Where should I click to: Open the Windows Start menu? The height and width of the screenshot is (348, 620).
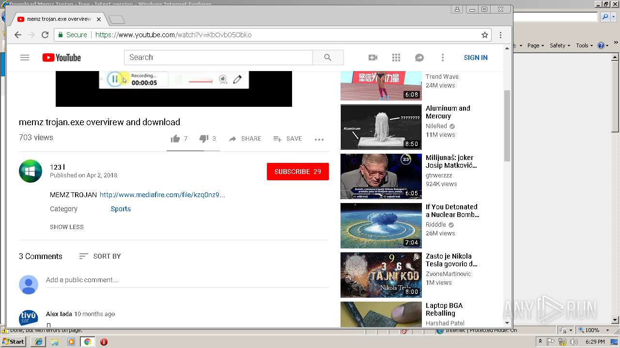coord(14,341)
